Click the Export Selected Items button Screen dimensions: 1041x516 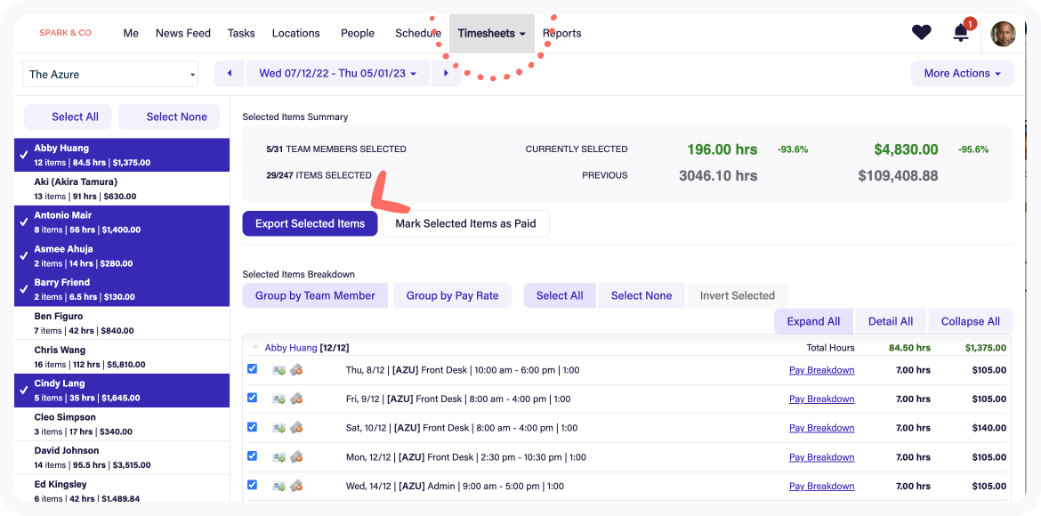coord(310,223)
